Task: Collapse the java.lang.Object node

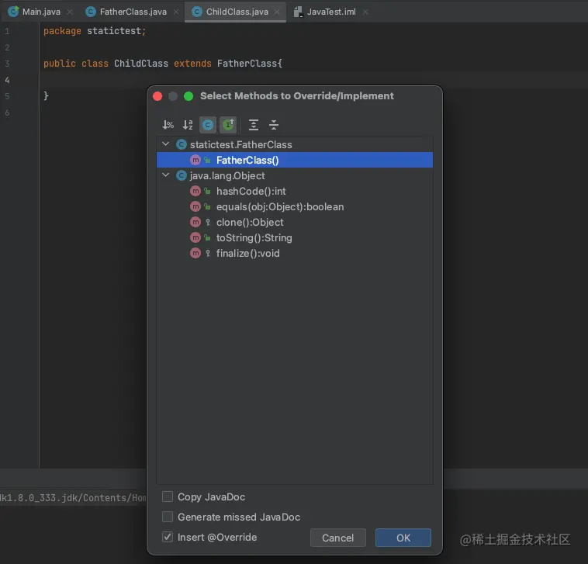Action: click(x=165, y=175)
